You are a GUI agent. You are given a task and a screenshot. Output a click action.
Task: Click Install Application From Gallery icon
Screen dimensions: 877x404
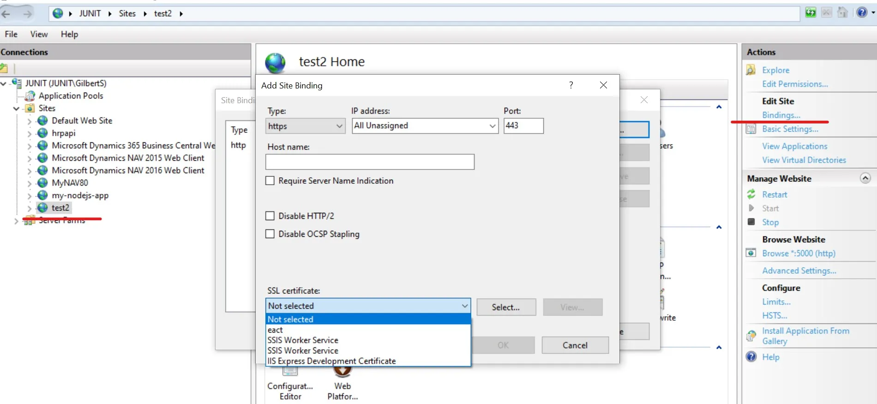[751, 336]
